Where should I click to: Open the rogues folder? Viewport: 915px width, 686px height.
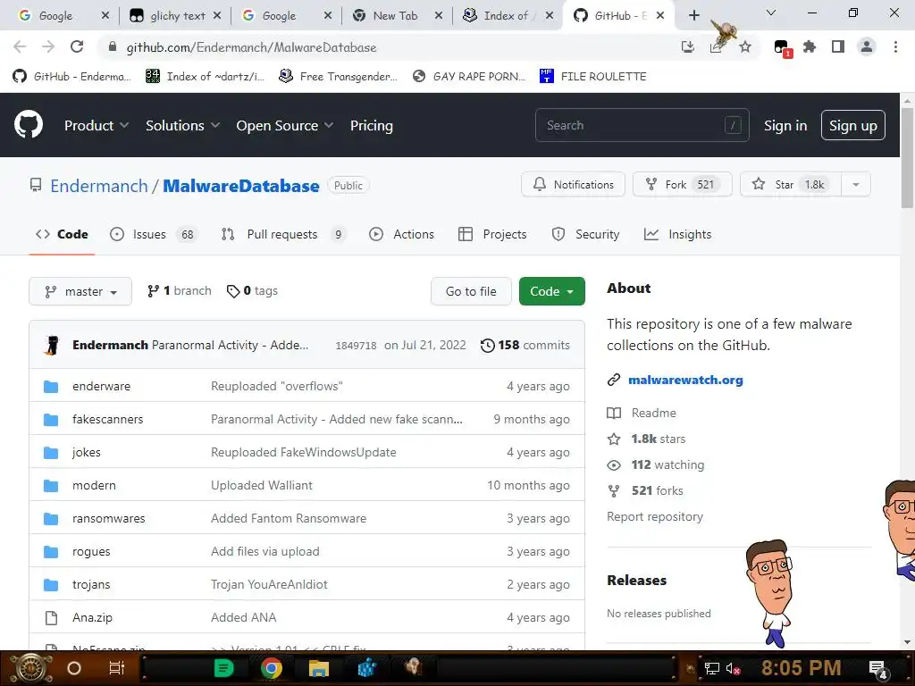point(91,551)
